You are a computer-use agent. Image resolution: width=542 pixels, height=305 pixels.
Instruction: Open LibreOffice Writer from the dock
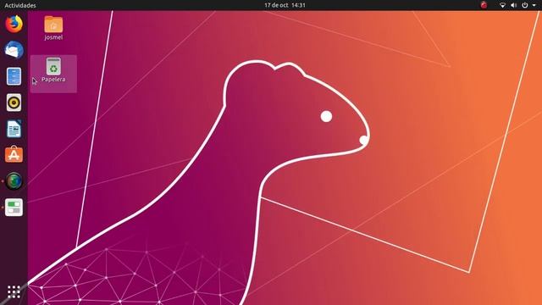click(14, 129)
